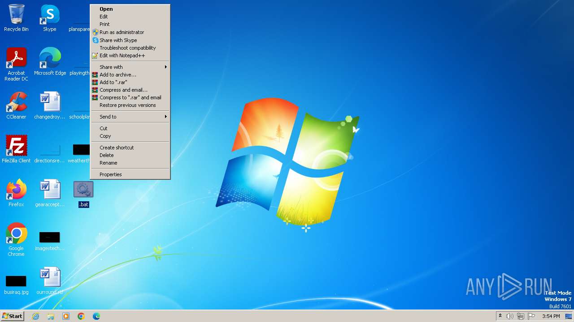The width and height of the screenshot is (574, 322).
Task: Open Properties from the context menu
Action: coord(130,174)
